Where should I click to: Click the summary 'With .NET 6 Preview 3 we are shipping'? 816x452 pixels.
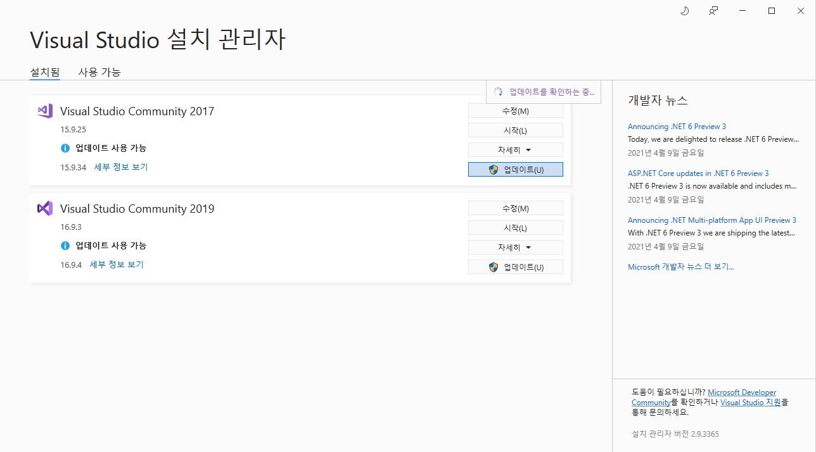tap(713, 233)
